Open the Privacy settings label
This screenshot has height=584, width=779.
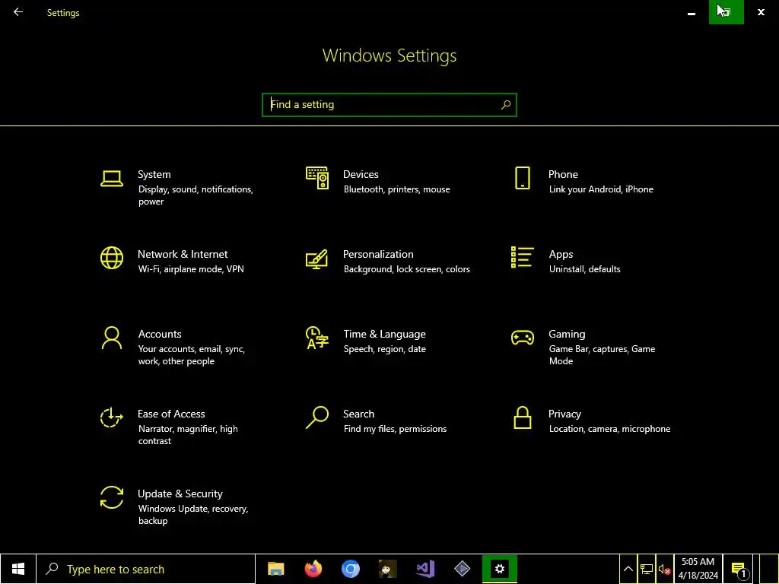coord(564,414)
